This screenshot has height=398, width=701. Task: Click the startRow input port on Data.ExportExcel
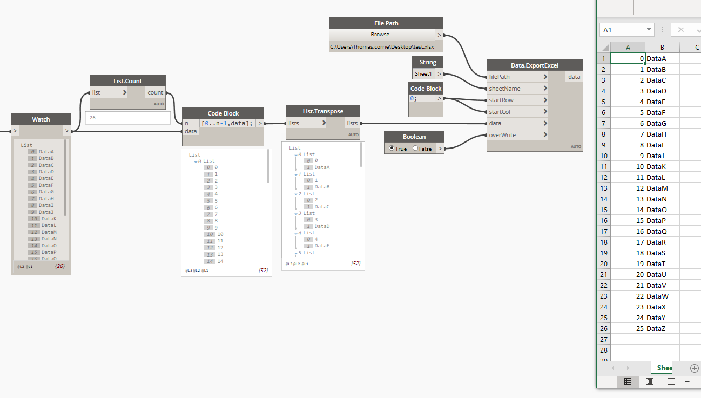[517, 100]
